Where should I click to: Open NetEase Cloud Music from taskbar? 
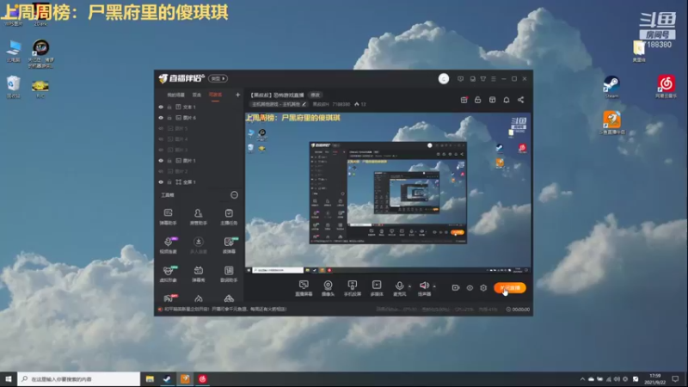click(x=202, y=379)
